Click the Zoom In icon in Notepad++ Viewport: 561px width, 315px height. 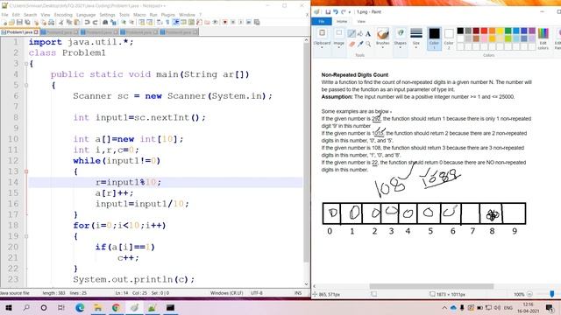(124, 22)
